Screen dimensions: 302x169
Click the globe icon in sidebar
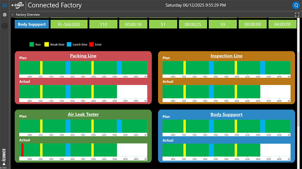coord(4,15)
